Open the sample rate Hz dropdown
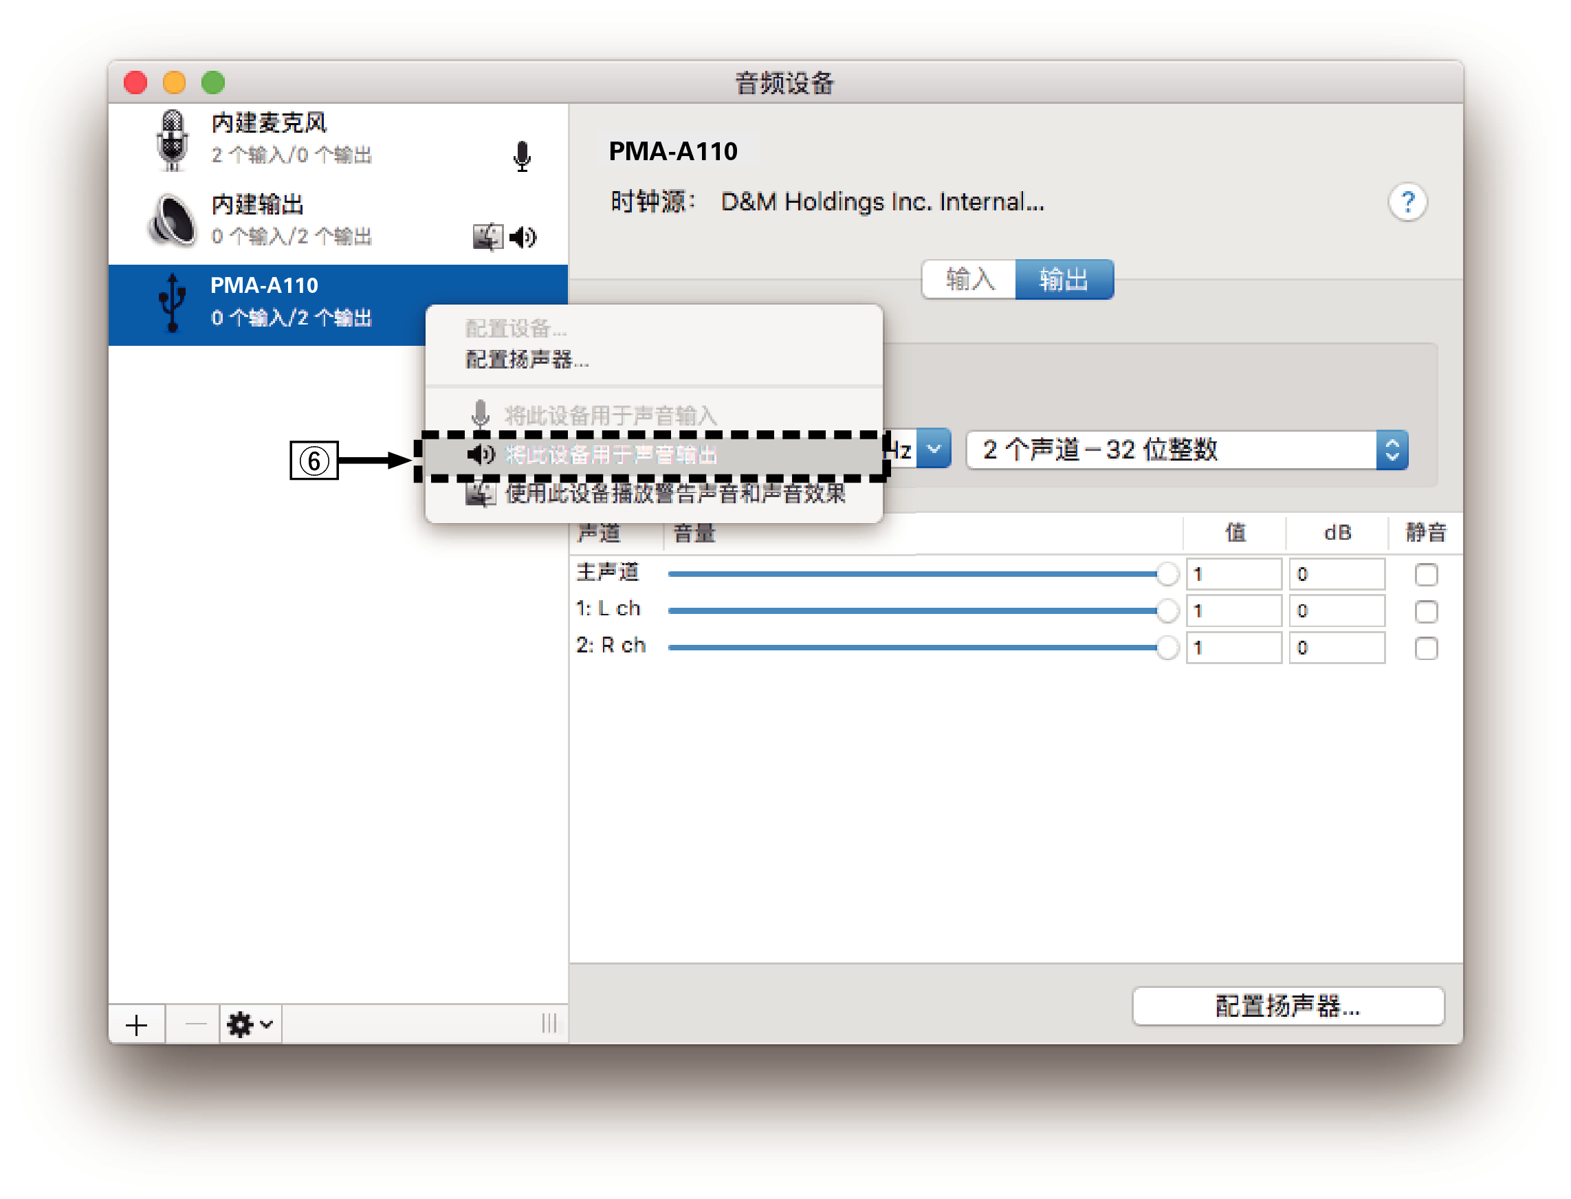1571x1199 pixels. pos(935,449)
